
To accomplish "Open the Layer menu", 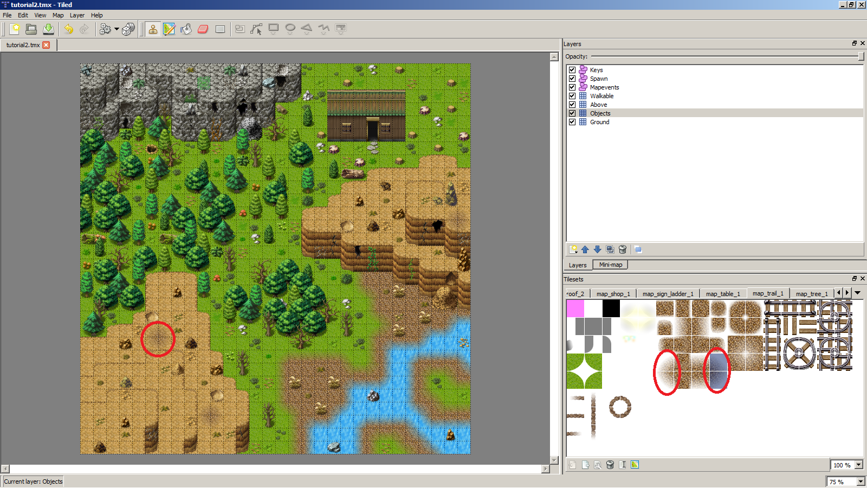I will pos(77,15).
